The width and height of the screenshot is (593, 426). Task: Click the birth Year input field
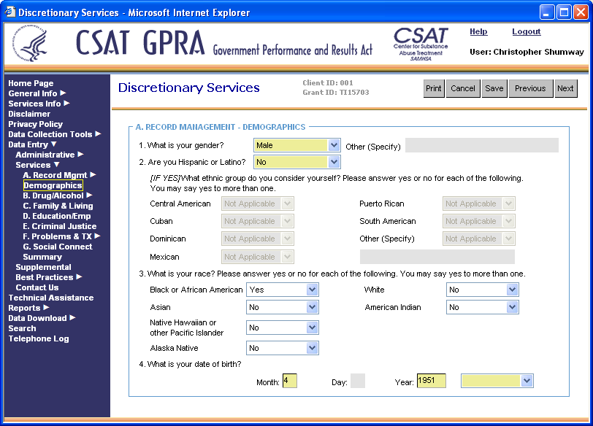pos(431,381)
